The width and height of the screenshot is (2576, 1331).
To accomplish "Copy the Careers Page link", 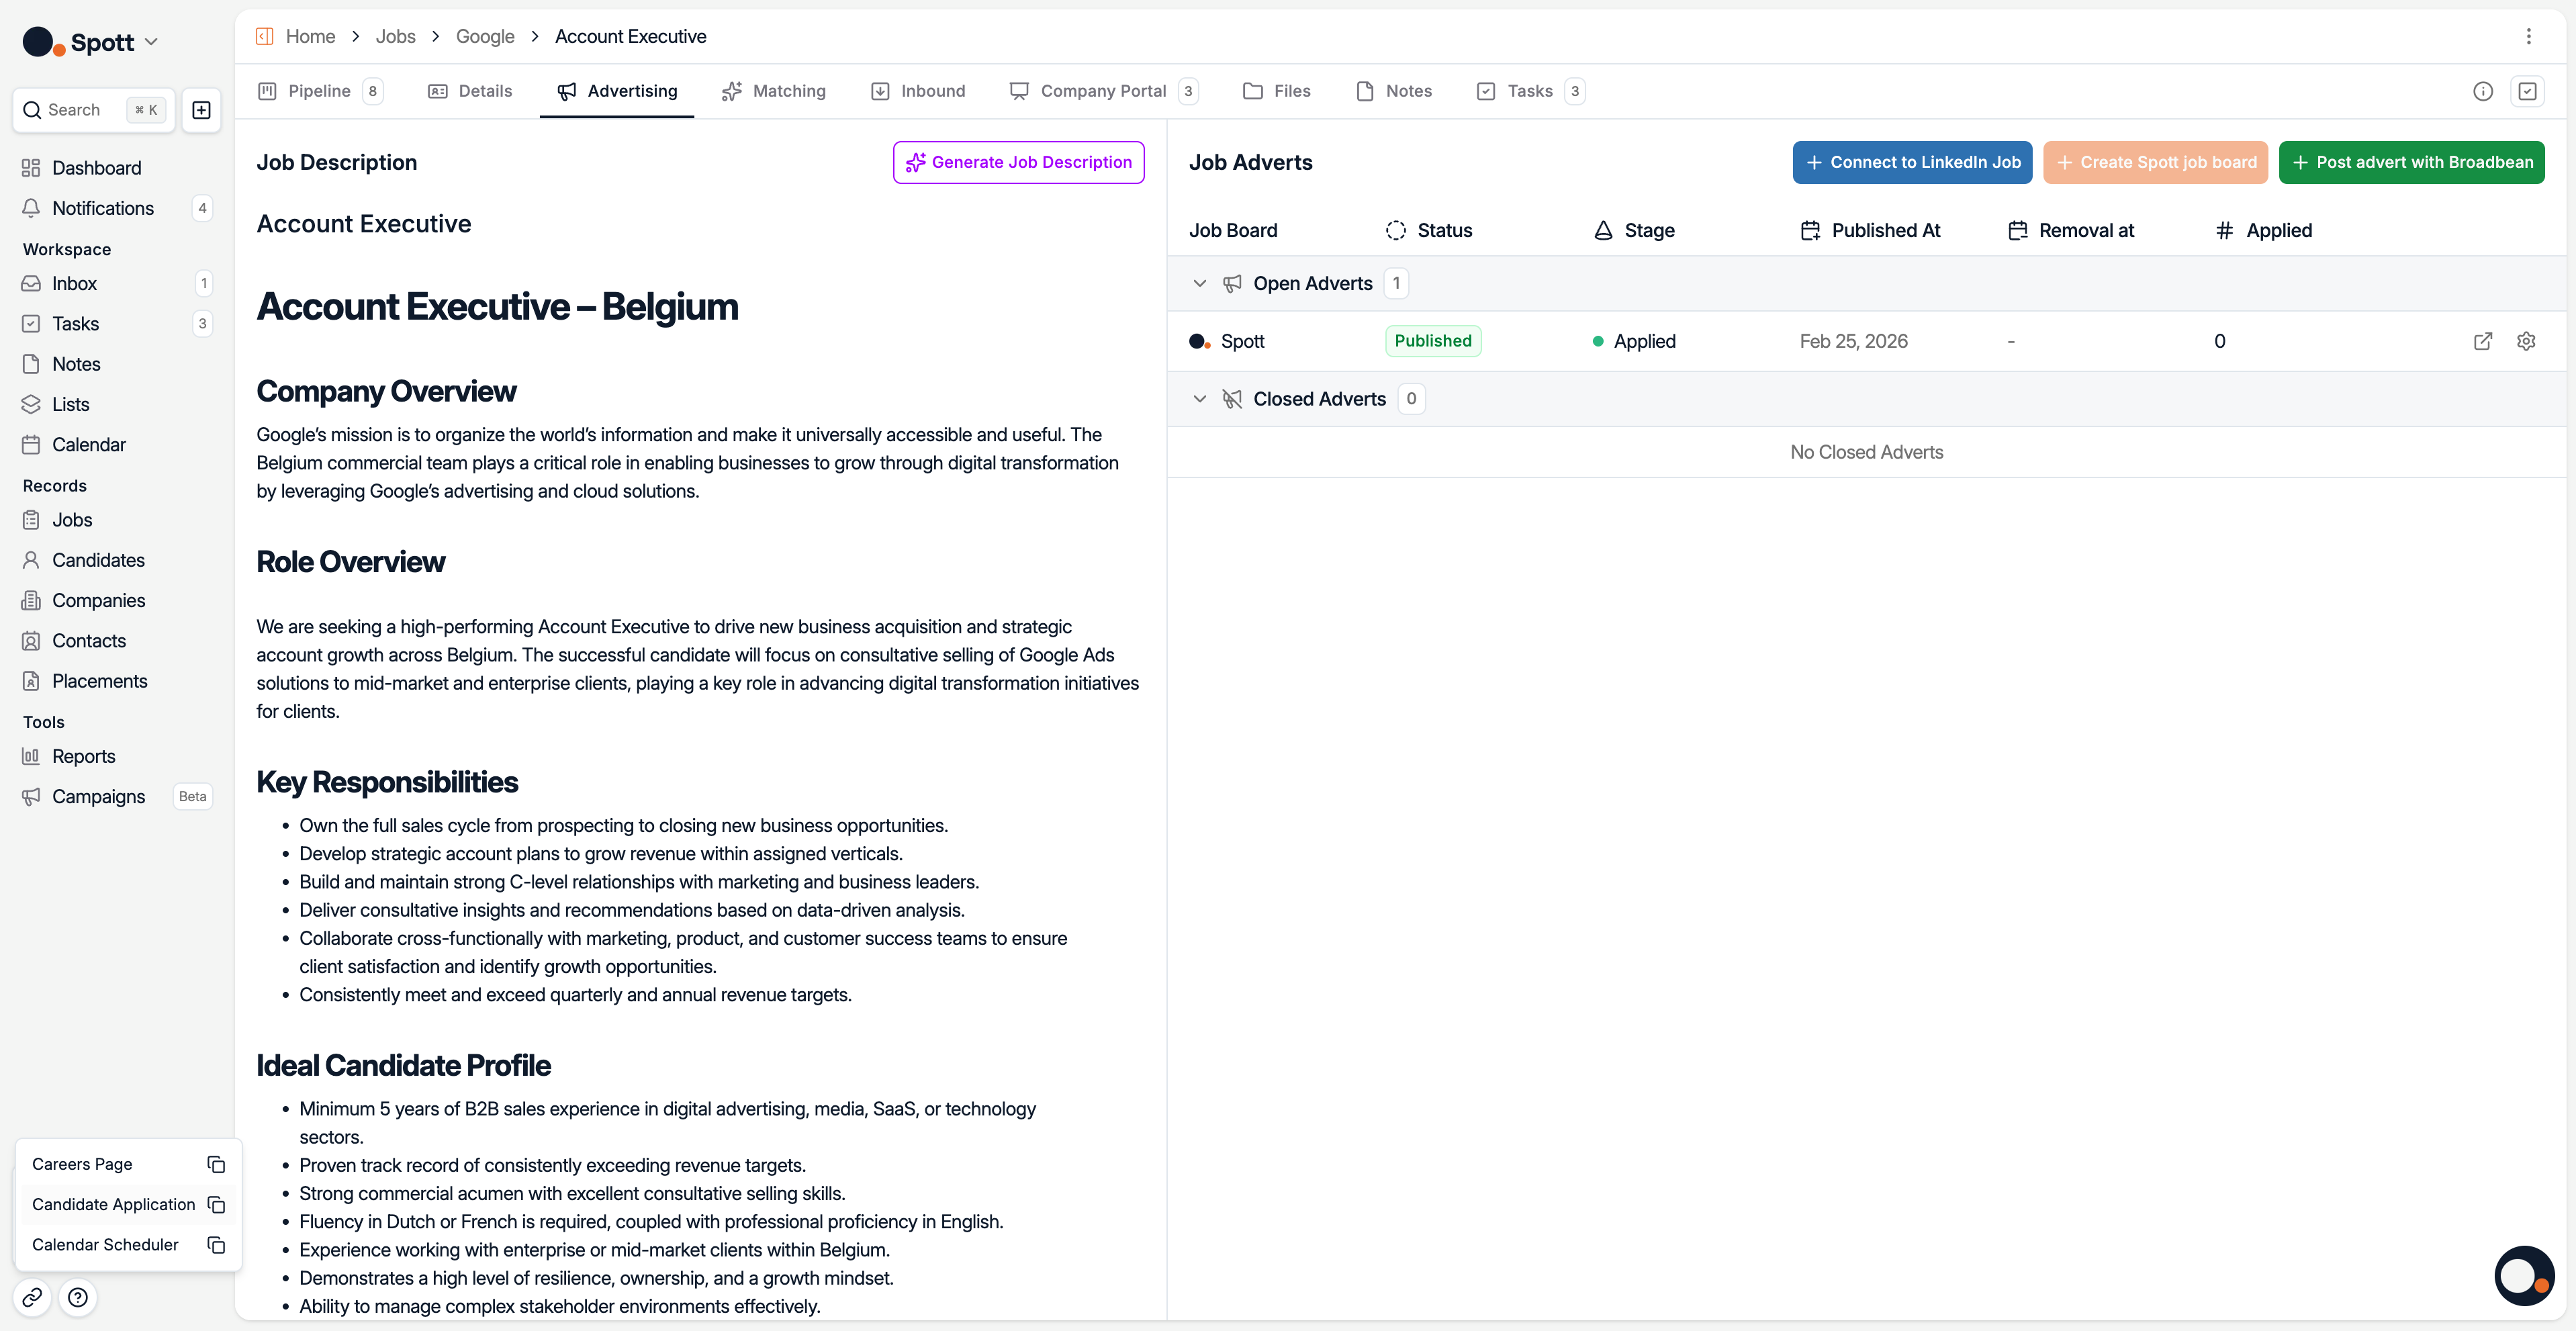I will [x=216, y=1164].
